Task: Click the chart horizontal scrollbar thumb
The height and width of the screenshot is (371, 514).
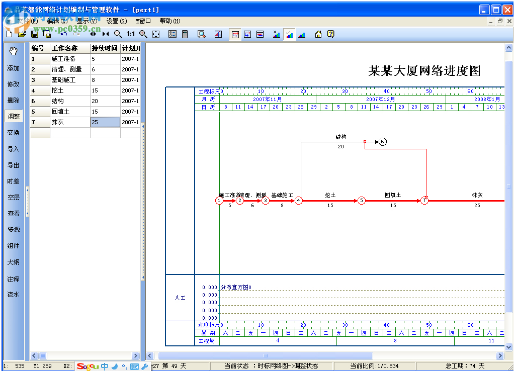Action: [x=265, y=355]
